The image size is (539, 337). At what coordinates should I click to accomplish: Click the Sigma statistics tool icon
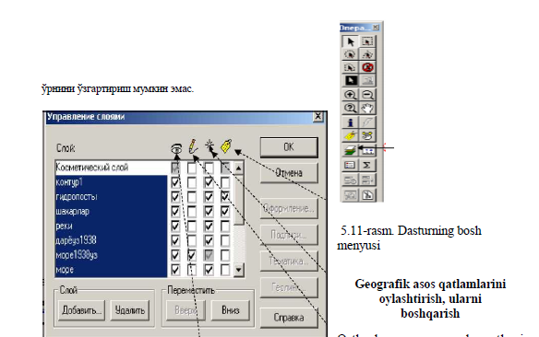coord(367,165)
